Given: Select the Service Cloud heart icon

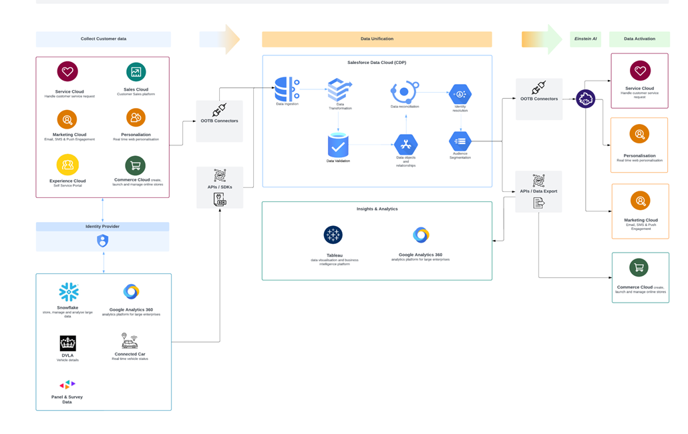Looking at the screenshot, I should pos(67,70).
